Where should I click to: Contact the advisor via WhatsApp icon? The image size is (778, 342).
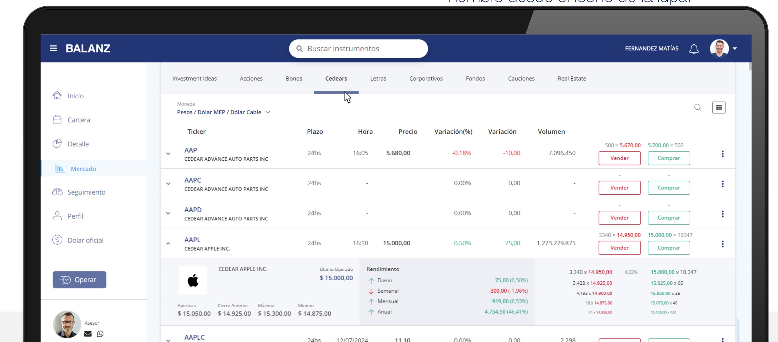(100, 334)
